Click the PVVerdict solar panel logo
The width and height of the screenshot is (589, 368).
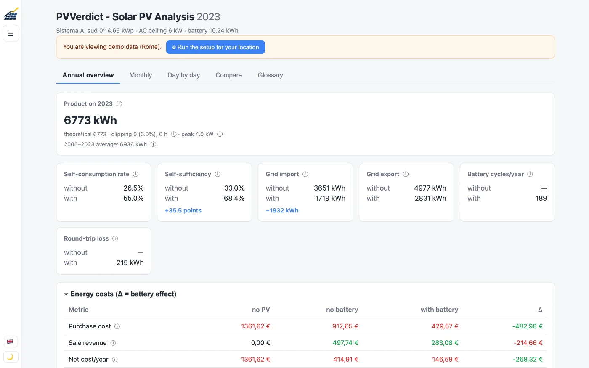pos(11,14)
